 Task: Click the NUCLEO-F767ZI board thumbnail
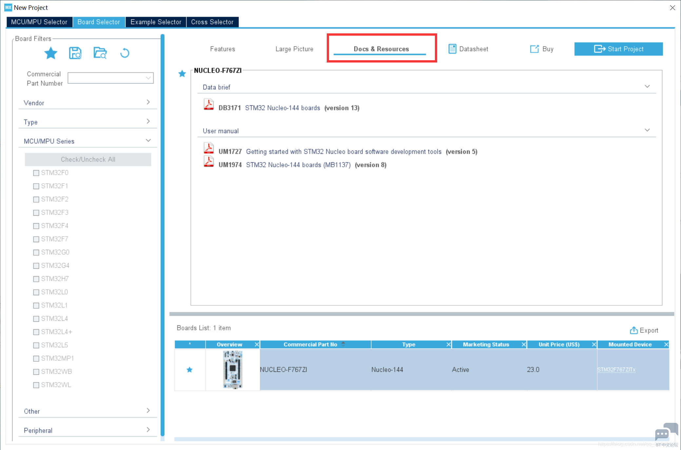tap(233, 370)
